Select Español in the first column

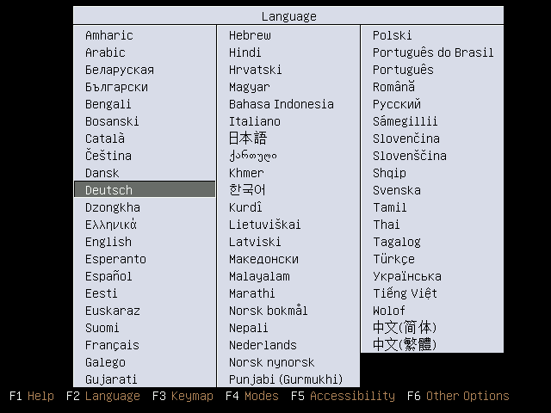coord(108,276)
